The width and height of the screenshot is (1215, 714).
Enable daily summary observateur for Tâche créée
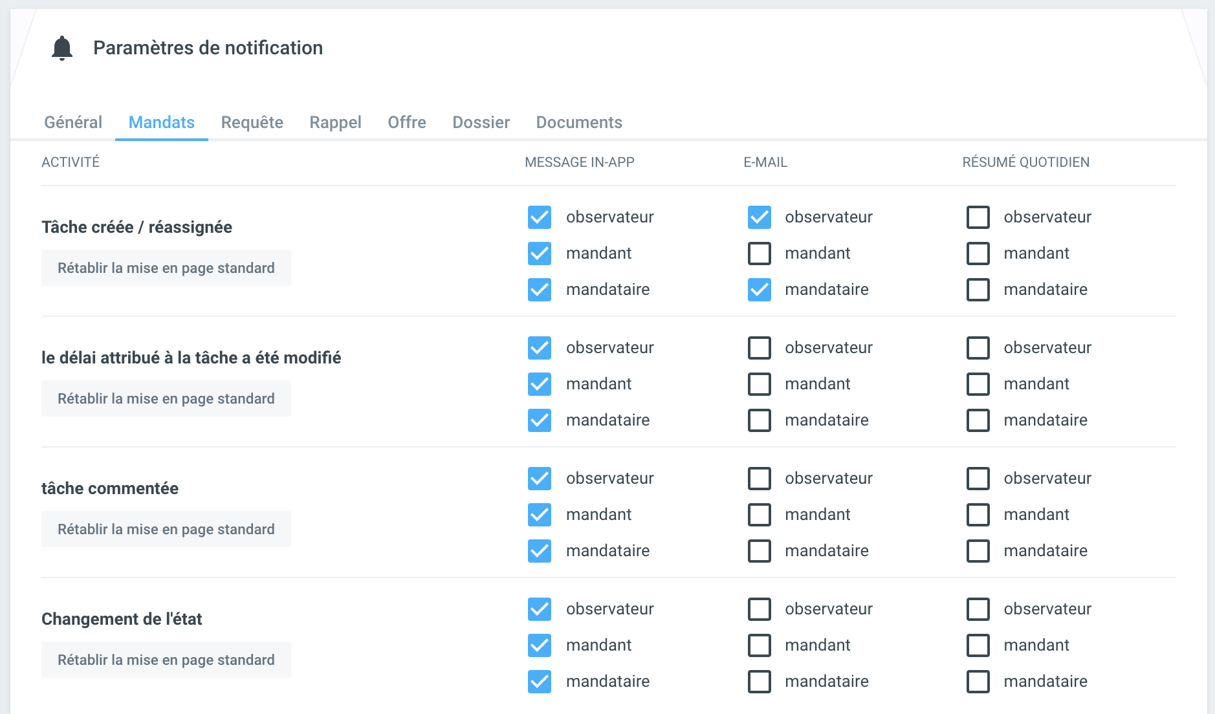click(978, 217)
